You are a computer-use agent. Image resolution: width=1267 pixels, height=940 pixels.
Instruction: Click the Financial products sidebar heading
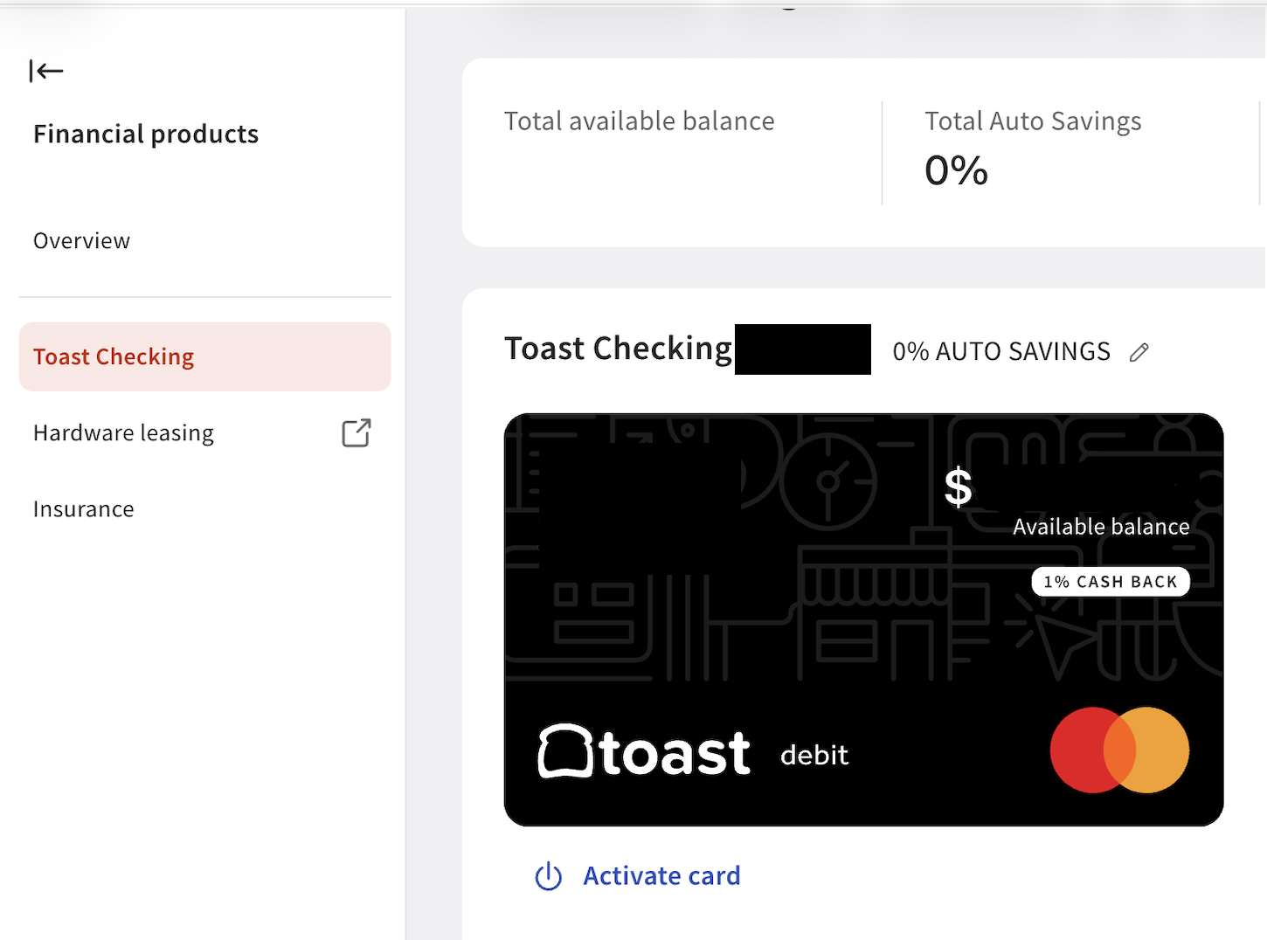(x=146, y=135)
